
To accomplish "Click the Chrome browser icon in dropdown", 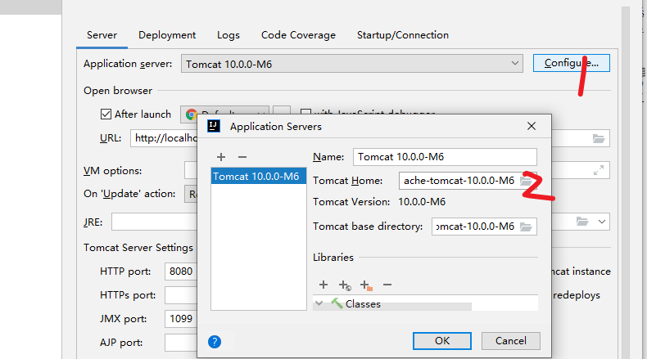I will tap(191, 114).
